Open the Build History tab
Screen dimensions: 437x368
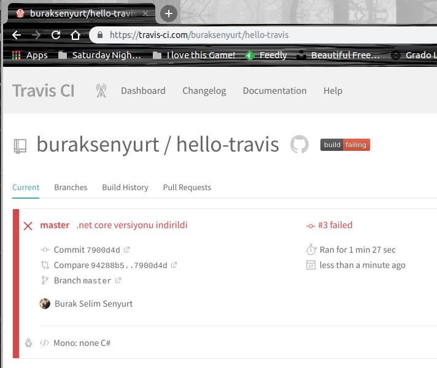click(x=125, y=187)
